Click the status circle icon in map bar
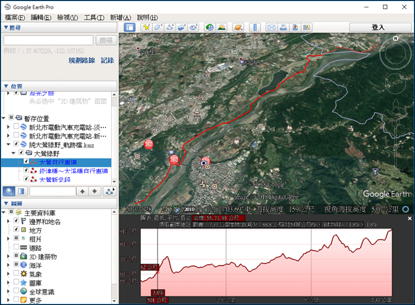This screenshot has height=305, width=415. point(406,209)
